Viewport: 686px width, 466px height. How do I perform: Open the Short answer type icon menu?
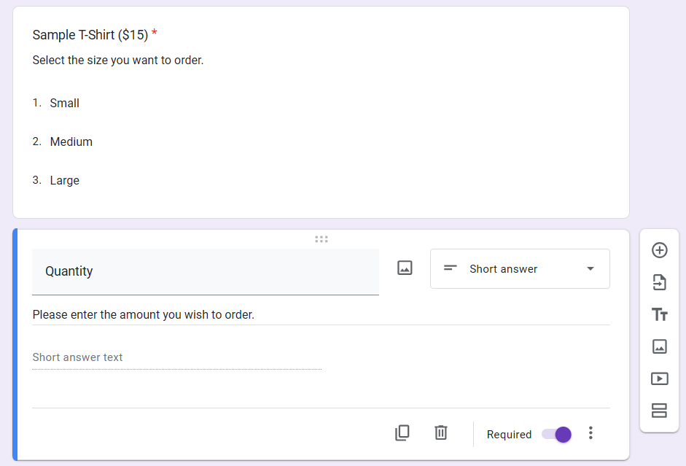450,268
